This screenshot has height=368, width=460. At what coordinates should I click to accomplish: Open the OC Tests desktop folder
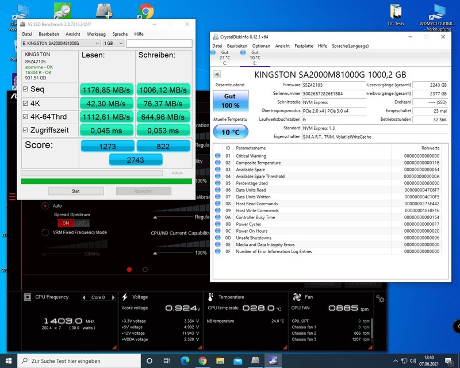pyautogui.click(x=396, y=15)
